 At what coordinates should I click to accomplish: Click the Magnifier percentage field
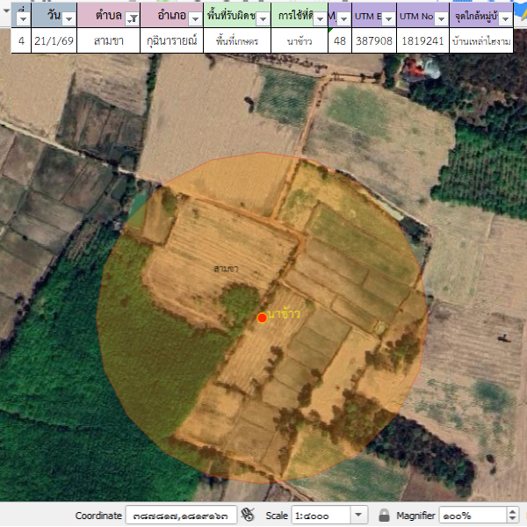(470, 516)
